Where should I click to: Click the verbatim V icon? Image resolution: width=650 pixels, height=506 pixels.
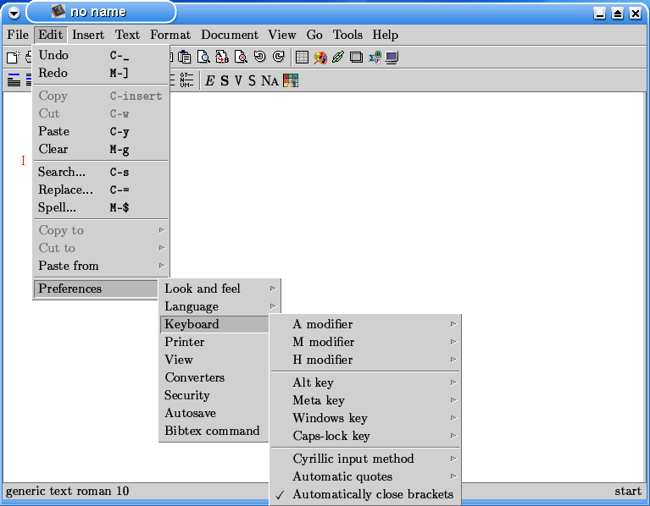238,80
